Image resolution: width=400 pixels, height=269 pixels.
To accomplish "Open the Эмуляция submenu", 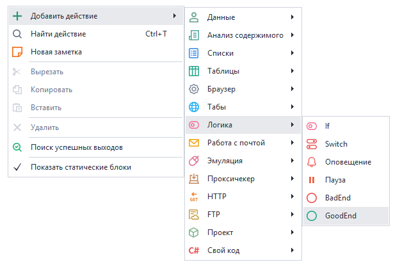I will [x=225, y=161].
